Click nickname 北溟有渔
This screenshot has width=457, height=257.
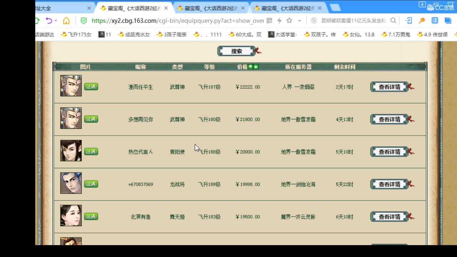(140, 217)
